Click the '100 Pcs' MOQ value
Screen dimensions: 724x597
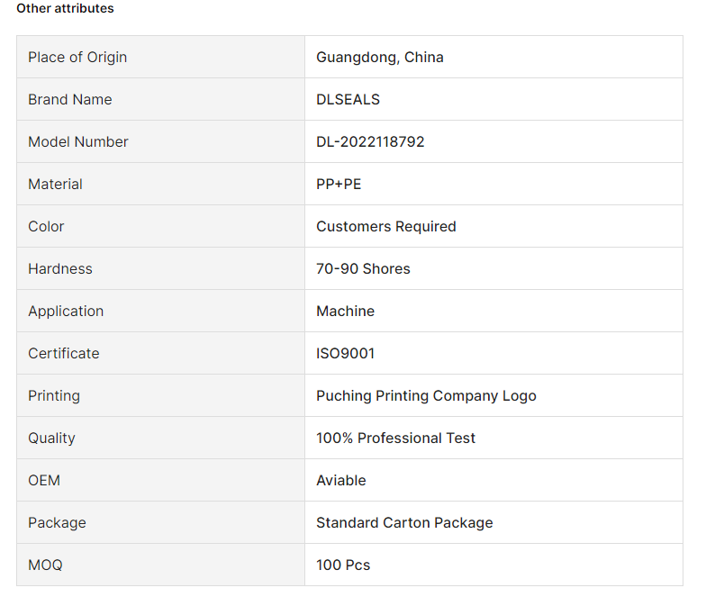[x=343, y=565]
